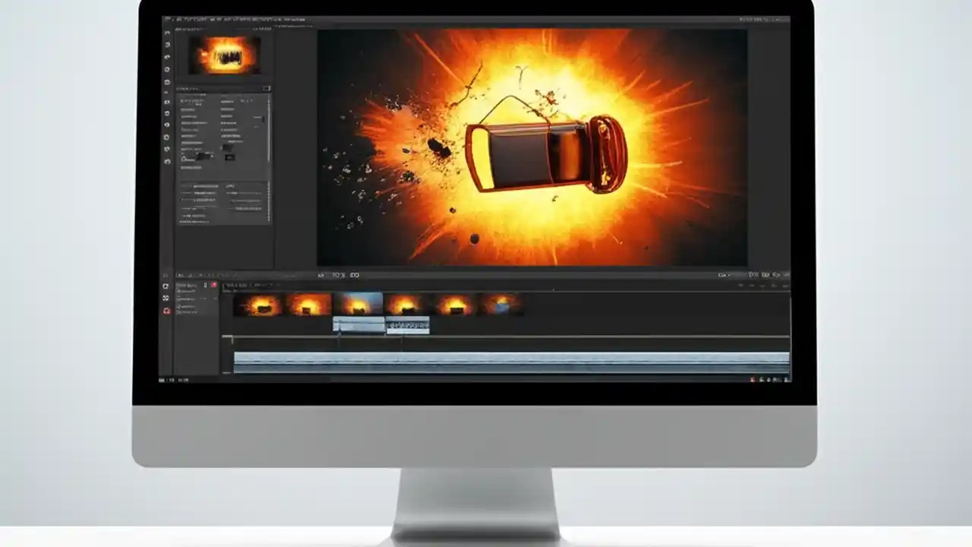
Task: Click the red record icon beside the track names
Action: [166, 311]
